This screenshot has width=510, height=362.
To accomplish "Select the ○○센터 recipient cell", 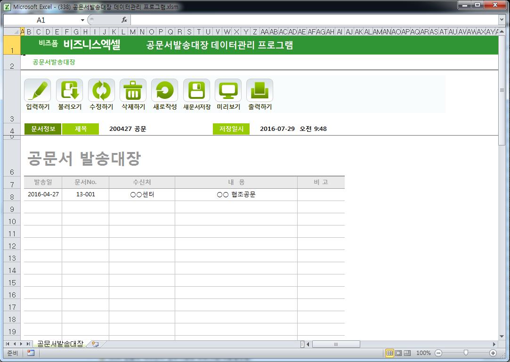I will [142, 194].
